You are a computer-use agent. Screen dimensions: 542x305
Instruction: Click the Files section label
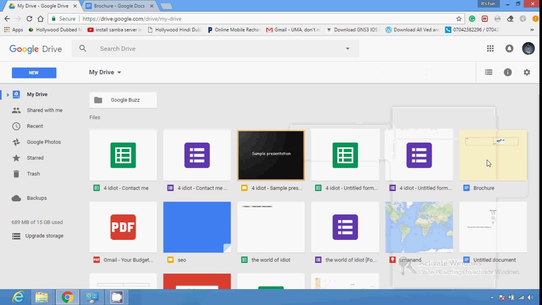point(95,117)
